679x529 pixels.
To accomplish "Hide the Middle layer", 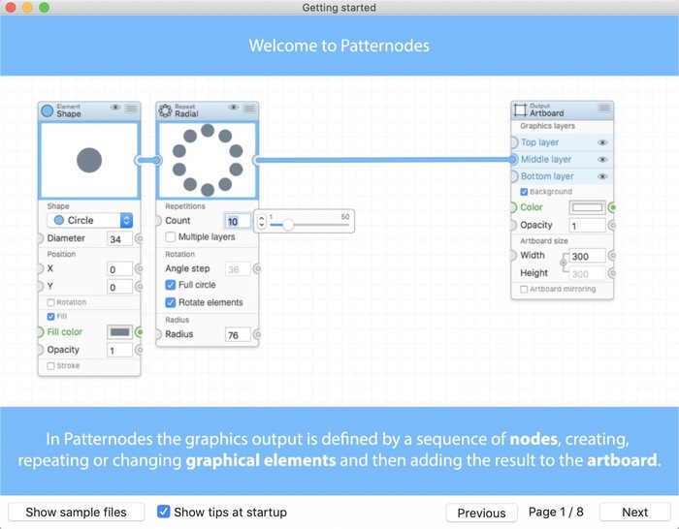I will [x=602, y=160].
